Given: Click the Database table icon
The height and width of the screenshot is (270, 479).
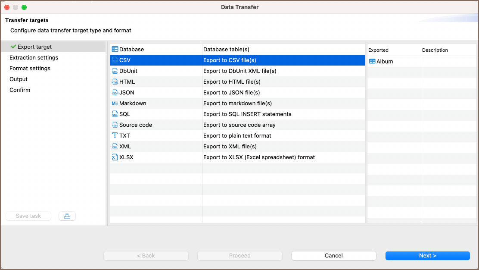Looking at the screenshot, I should tap(115, 49).
